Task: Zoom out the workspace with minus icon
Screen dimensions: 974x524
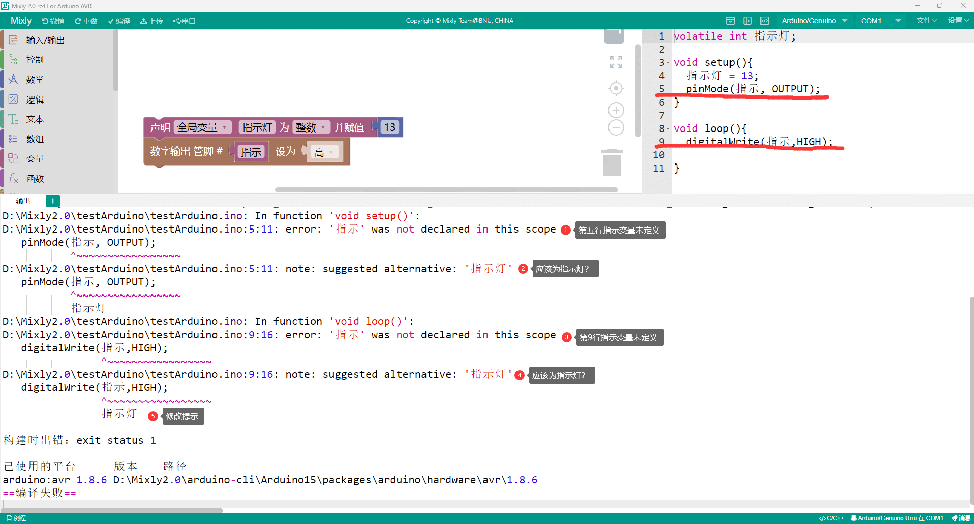Action: (x=616, y=127)
